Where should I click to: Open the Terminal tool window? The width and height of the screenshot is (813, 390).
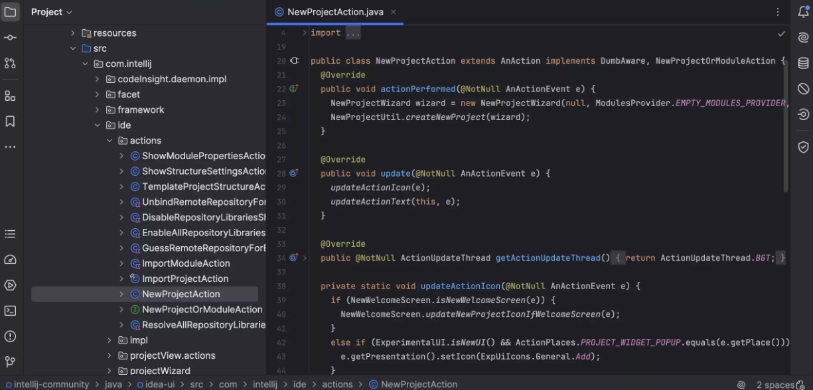tap(10, 310)
